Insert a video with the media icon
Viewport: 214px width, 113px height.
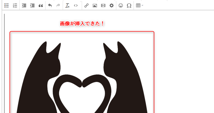pyautogui.click(x=103, y=5)
